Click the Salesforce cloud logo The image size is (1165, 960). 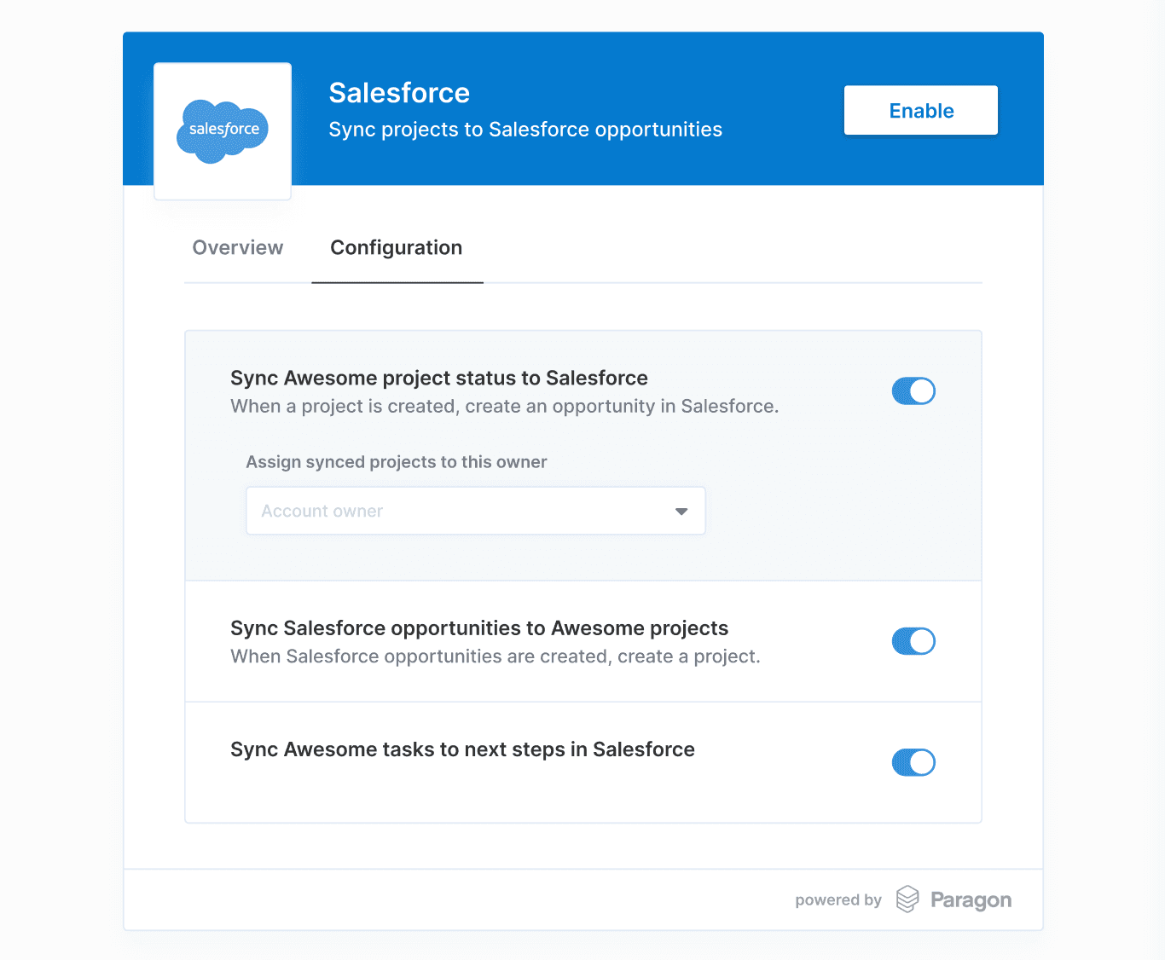[x=223, y=130]
